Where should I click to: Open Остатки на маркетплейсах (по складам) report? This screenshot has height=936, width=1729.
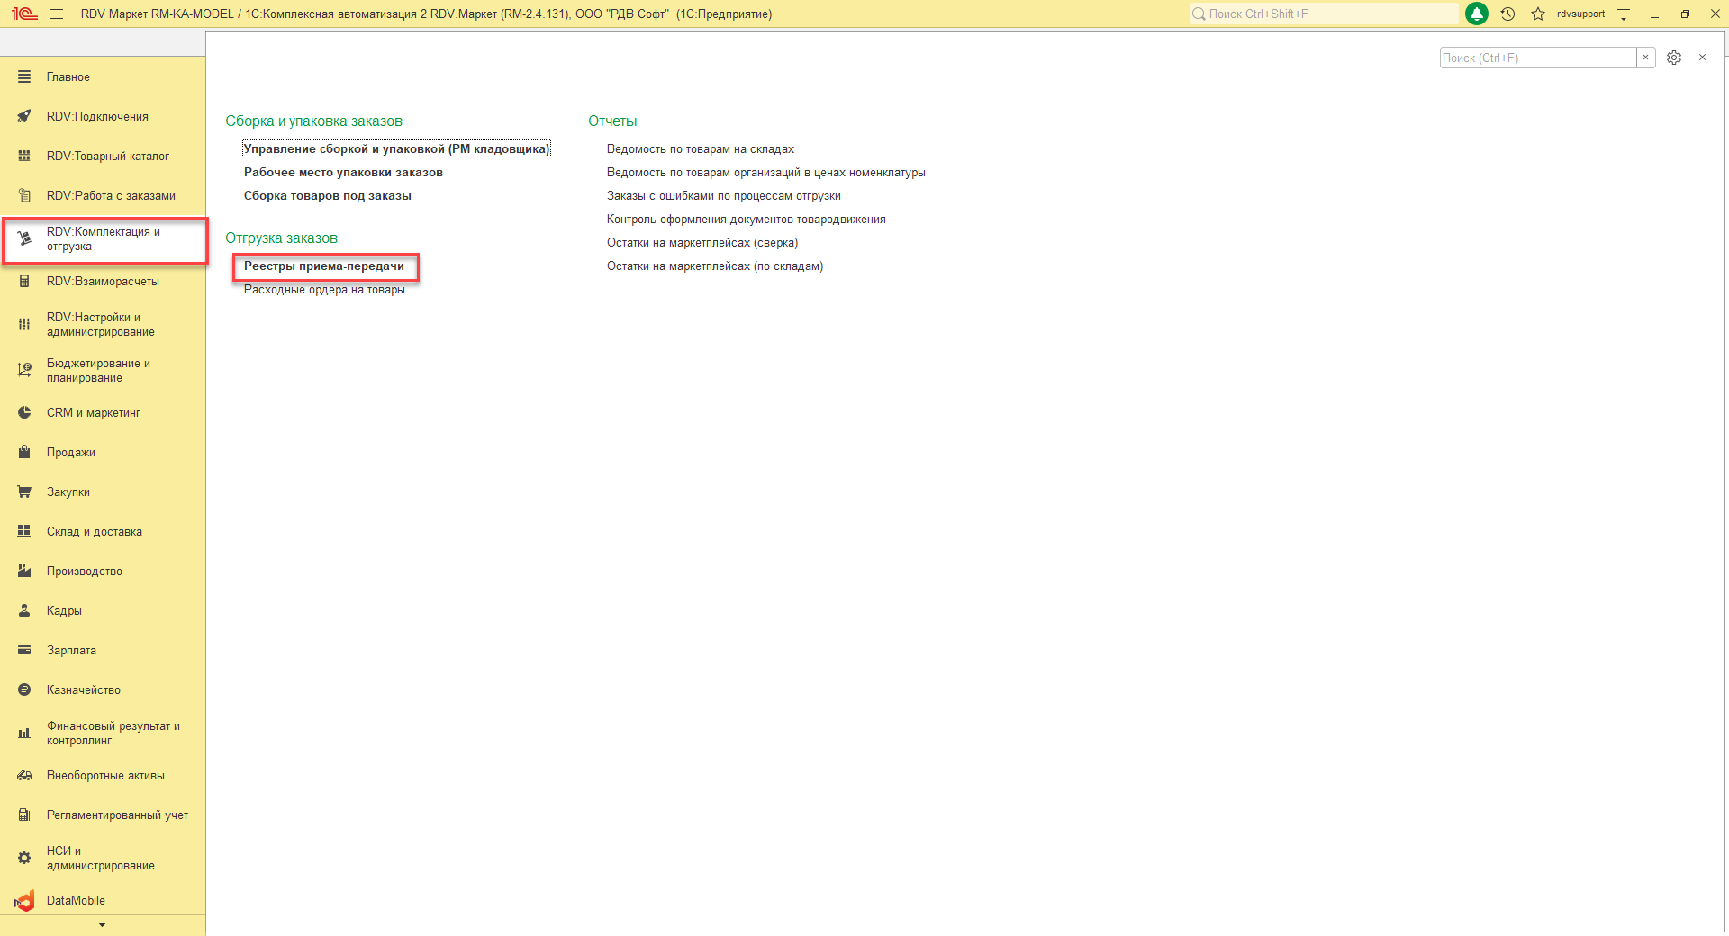click(715, 266)
